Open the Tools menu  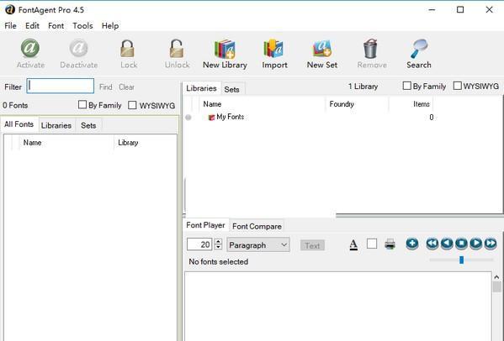(82, 26)
